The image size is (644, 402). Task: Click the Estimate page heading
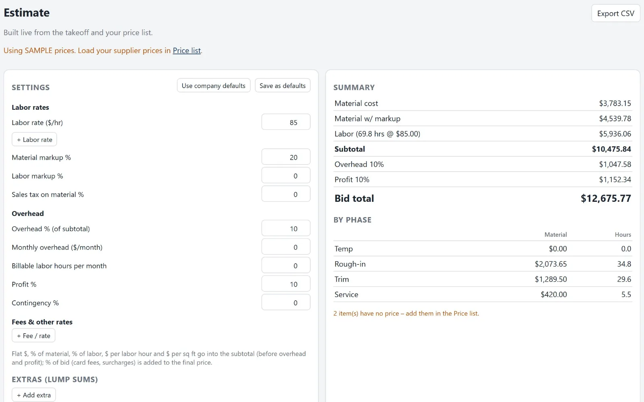[27, 12]
